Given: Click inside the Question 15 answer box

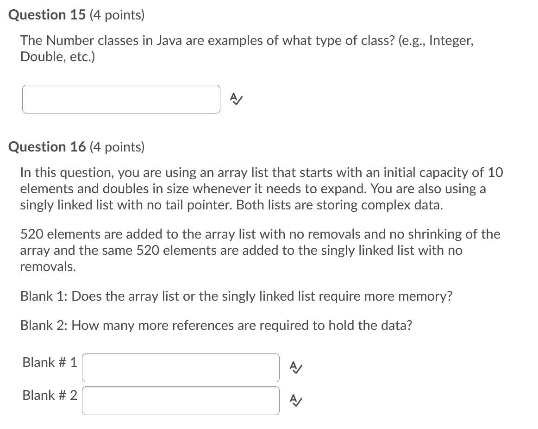Looking at the screenshot, I should click(121, 99).
